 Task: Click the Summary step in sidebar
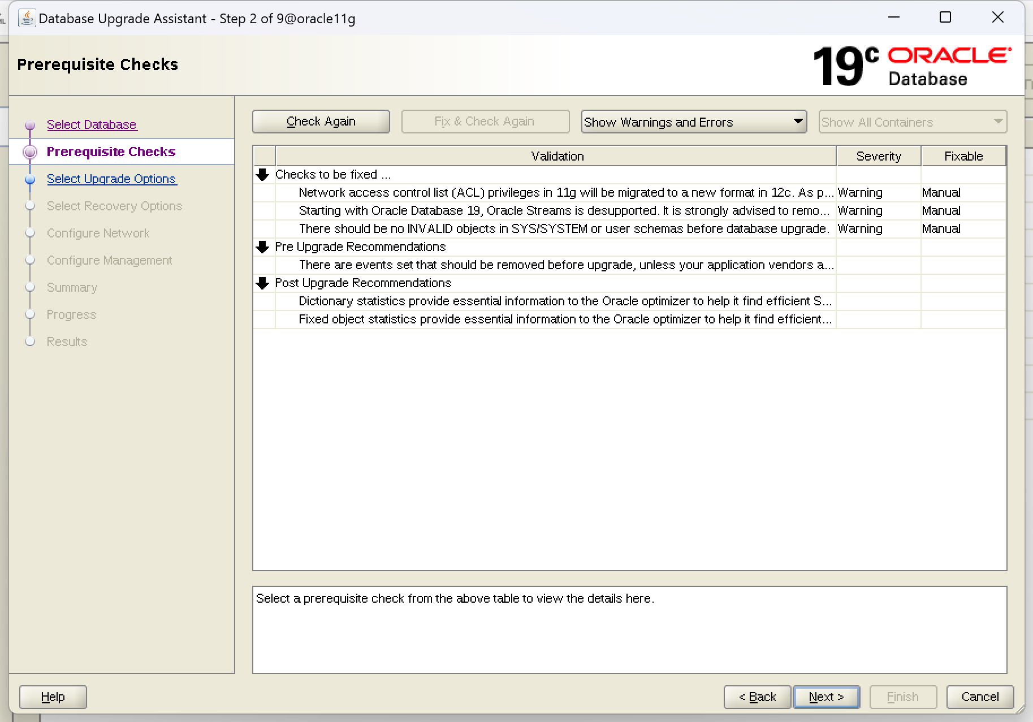72,287
